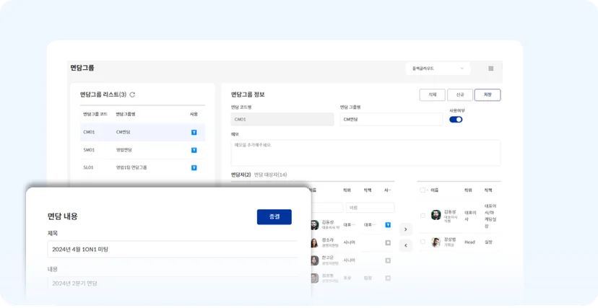Click 한고은's profile photo
598x308 pixels.
click(315, 260)
